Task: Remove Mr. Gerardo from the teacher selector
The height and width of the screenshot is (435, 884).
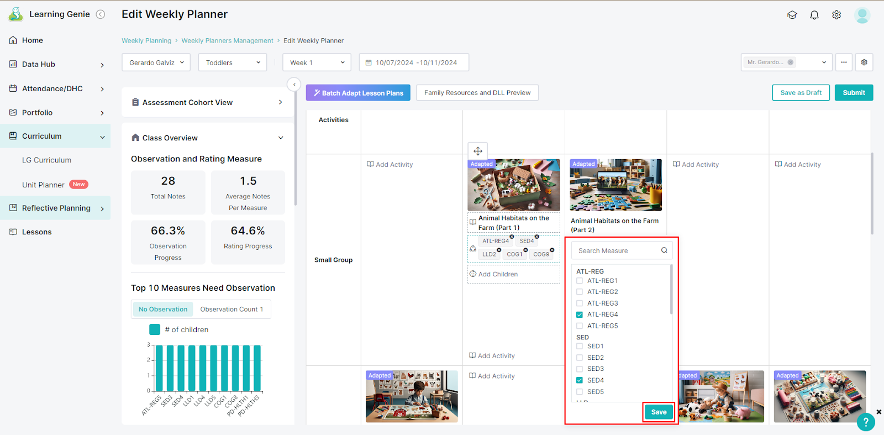Action: (x=791, y=62)
